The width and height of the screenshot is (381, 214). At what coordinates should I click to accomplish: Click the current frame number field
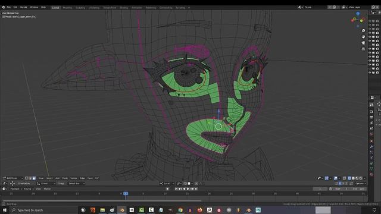[320, 189]
